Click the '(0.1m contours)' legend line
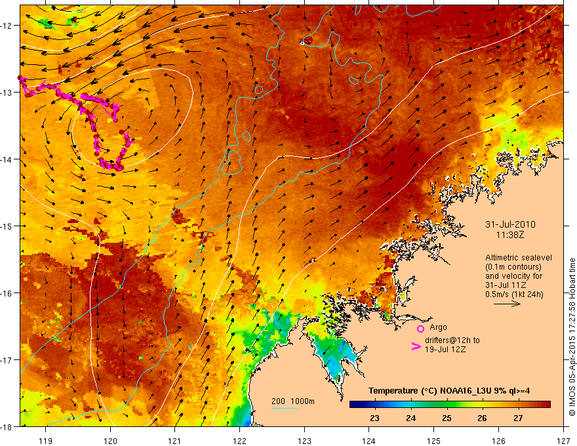 pos(513,267)
